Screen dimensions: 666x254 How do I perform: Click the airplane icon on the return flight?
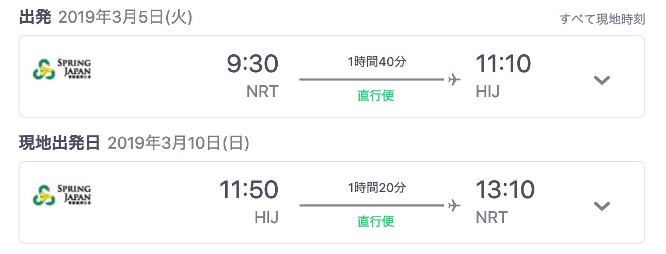[x=454, y=205]
